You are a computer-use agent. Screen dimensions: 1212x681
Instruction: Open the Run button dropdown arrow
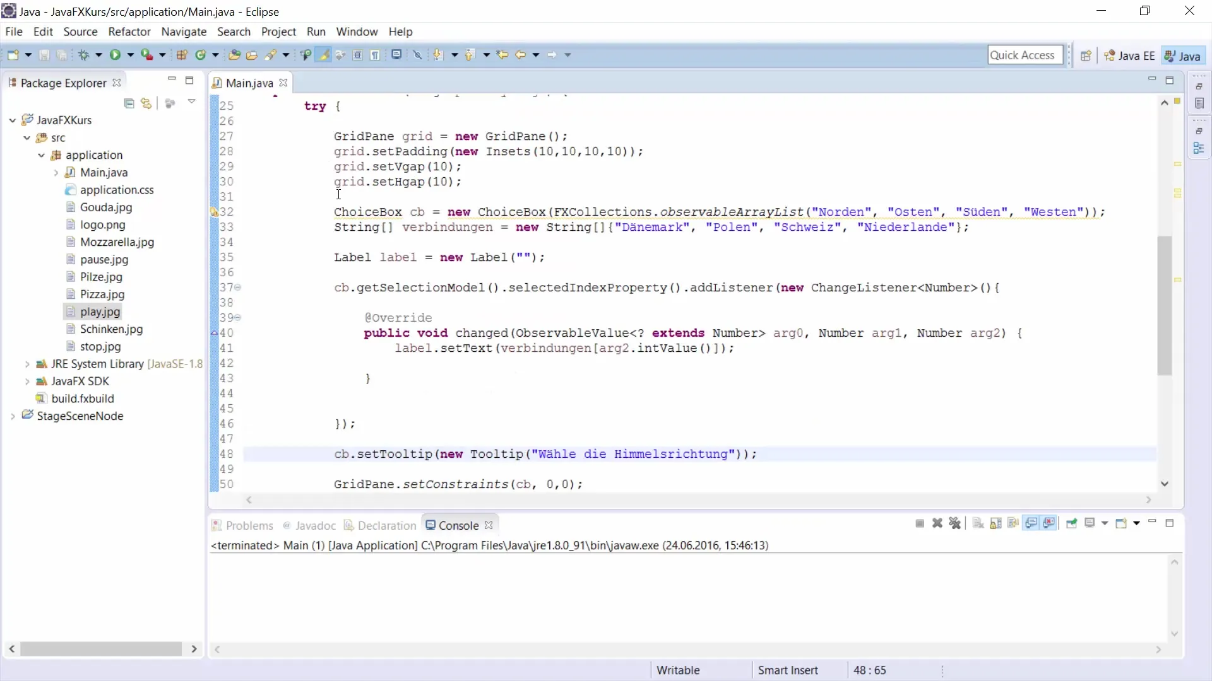[x=131, y=55]
